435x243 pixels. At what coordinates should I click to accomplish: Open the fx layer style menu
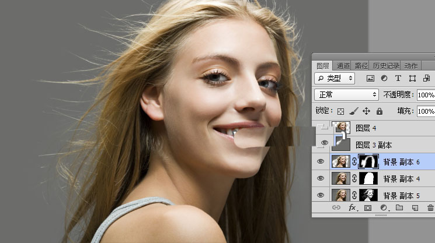tap(353, 207)
